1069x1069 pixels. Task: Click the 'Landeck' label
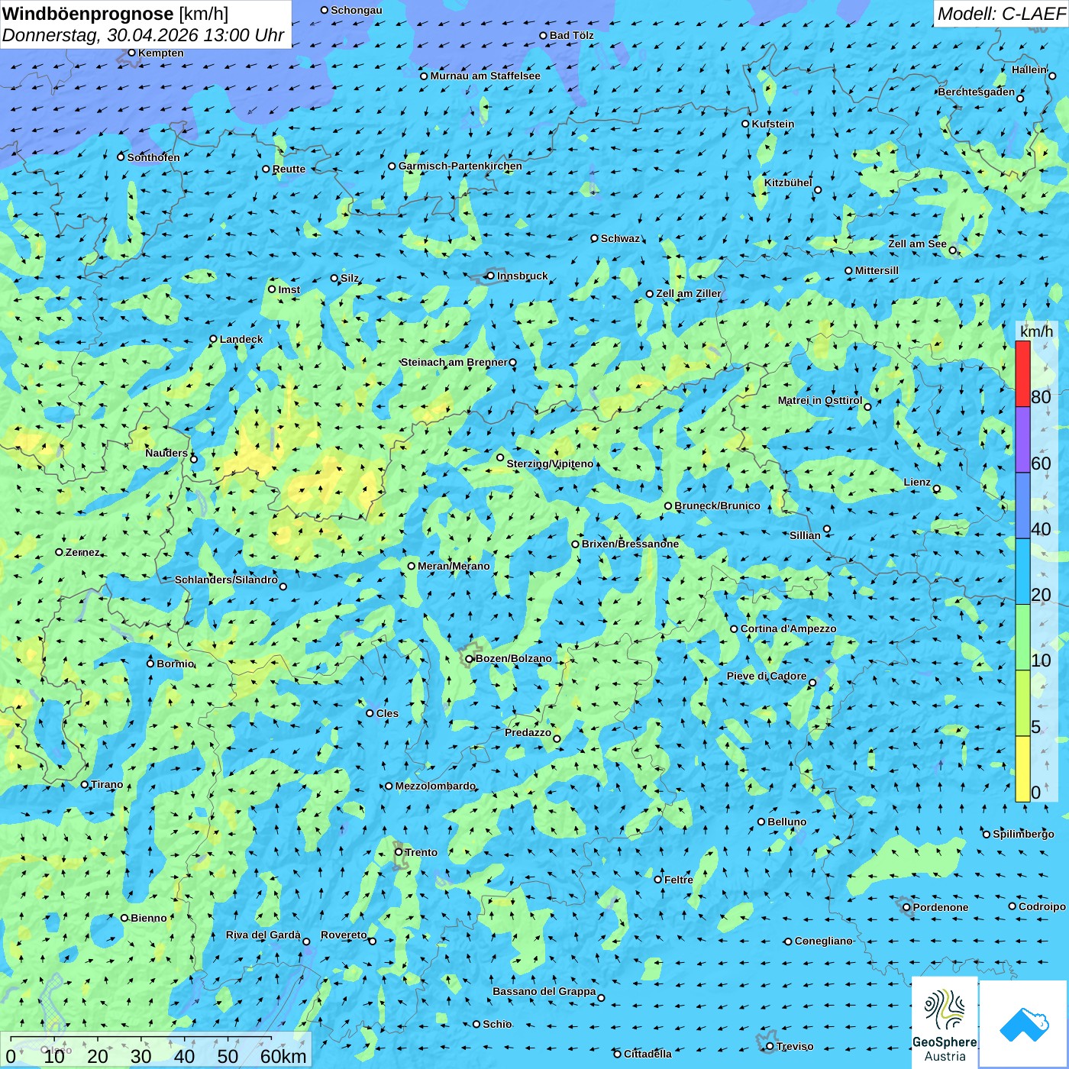coord(241,339)
